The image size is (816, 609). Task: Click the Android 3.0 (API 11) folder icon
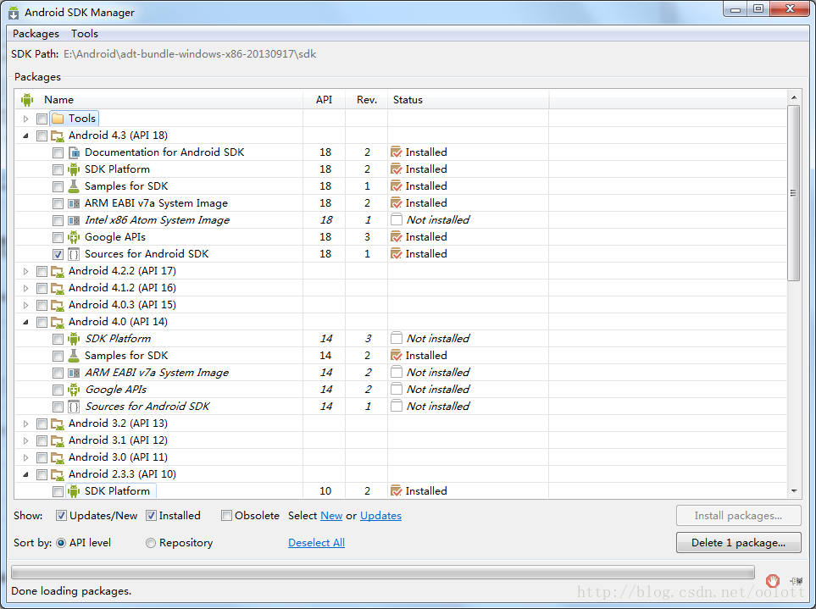pos(58,457)
